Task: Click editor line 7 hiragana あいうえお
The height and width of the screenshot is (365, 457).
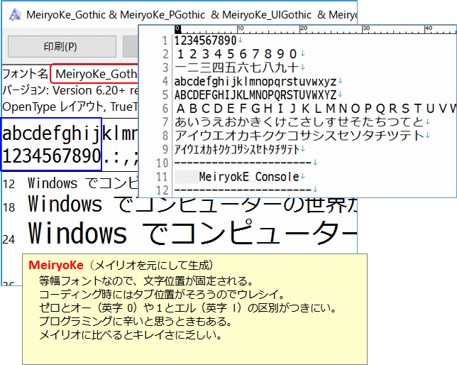Action: tap(299, 122)
